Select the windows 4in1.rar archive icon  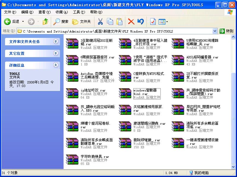point(125,93)
